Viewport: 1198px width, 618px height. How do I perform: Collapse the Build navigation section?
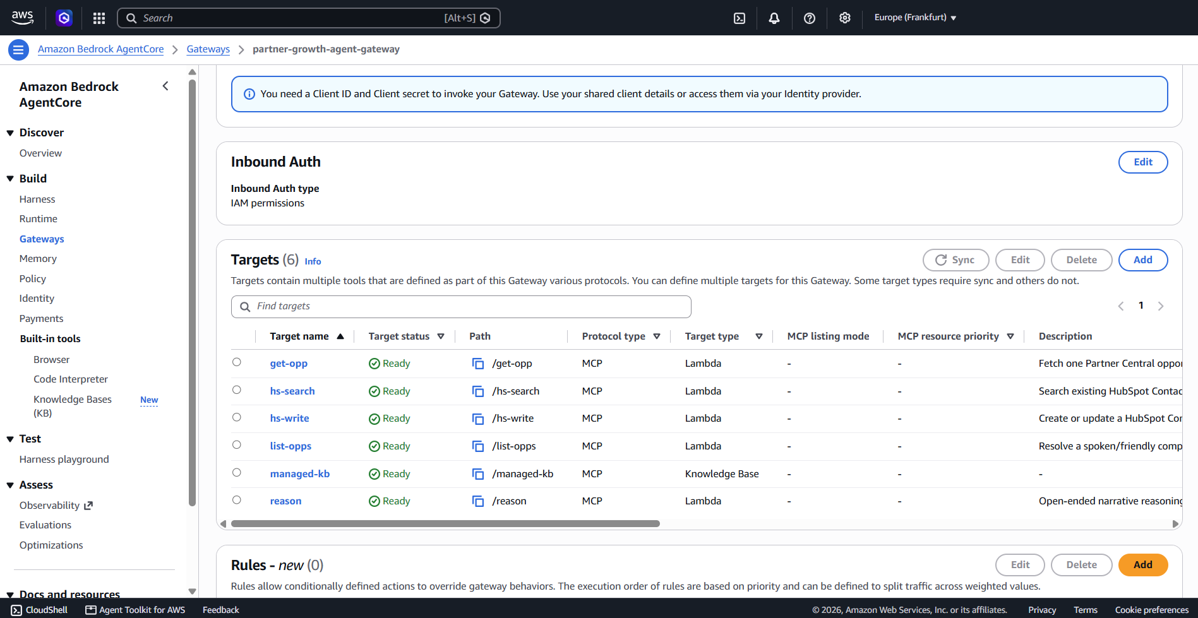click(x=10, y=179)
